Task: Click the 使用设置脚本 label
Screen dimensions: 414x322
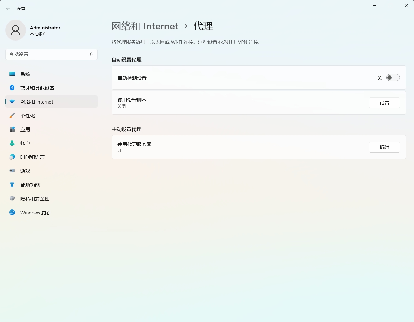Action: point(132,100)
